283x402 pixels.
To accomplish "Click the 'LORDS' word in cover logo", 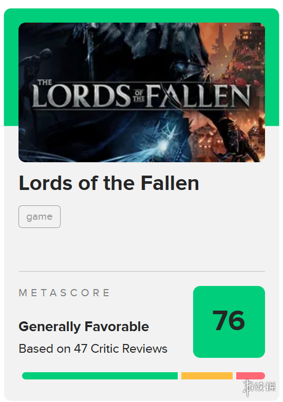I will (81, 95).
